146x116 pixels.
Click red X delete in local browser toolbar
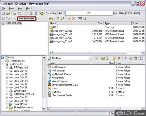tap(119, 58)
